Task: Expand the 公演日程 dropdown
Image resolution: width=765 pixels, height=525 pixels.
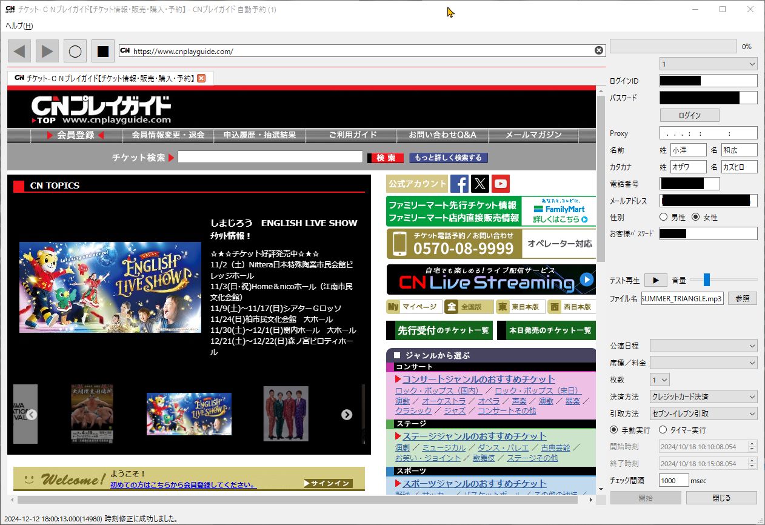Action: tap(703, 346)
